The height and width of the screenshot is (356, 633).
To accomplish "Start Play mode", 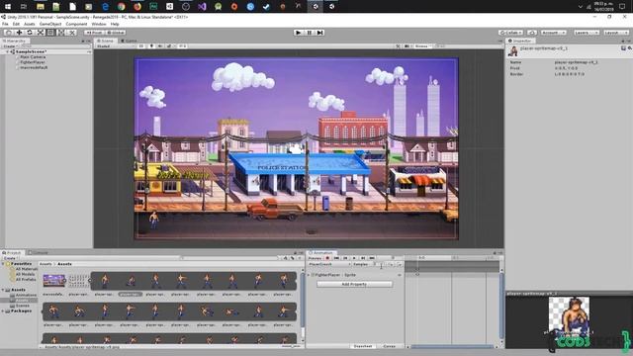I will [x=299, y=33].
